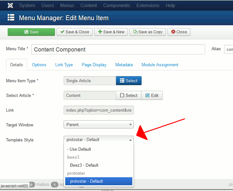The height and width of the screenshot is (191, 233).
Task: Click the Menu Title input field
Action: [118, 50]
